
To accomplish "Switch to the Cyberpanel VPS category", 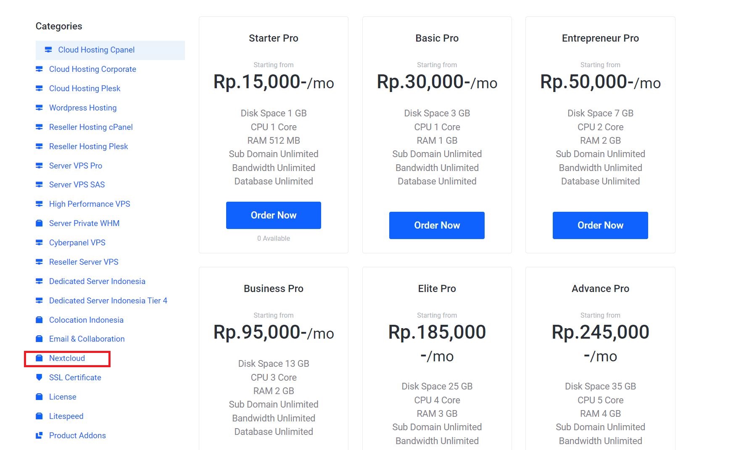I will 77,242.
